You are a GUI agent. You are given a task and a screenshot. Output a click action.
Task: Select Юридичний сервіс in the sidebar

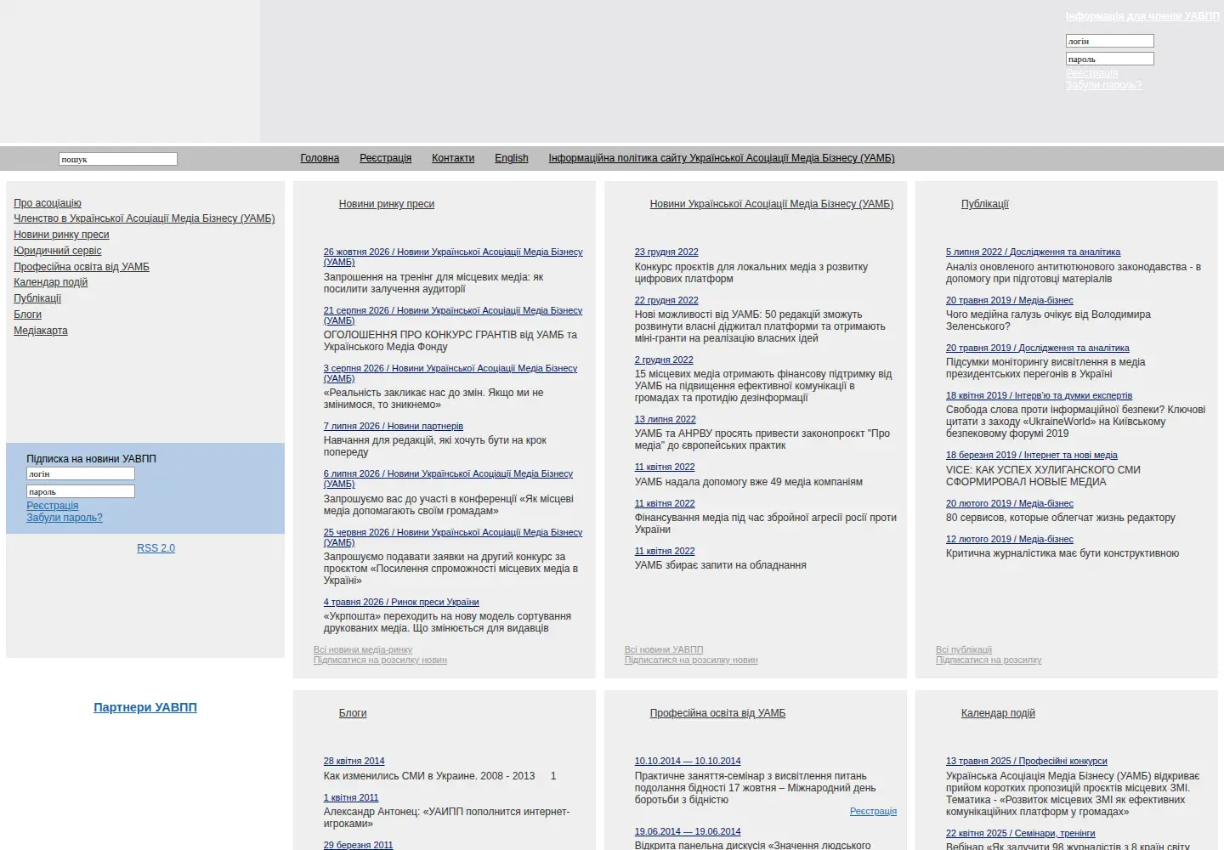[57, 251]
